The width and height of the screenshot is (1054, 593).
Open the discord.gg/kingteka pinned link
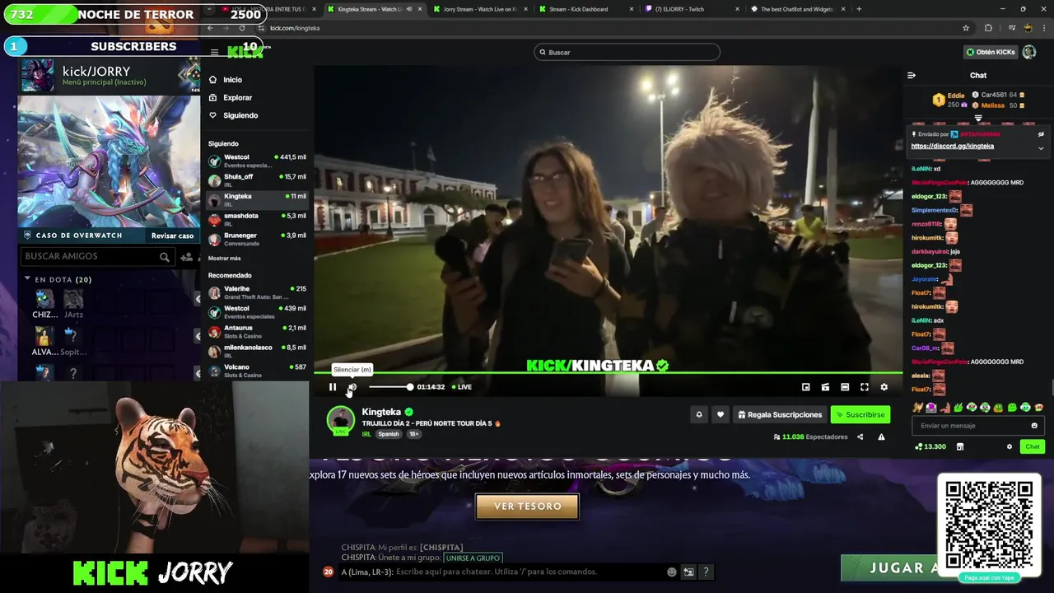click(952, 146)
